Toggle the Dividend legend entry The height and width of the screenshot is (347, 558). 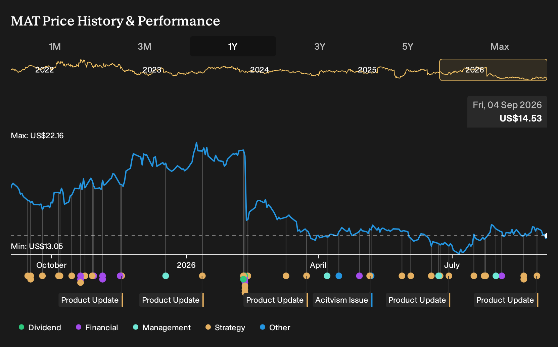tap(40, 328)
